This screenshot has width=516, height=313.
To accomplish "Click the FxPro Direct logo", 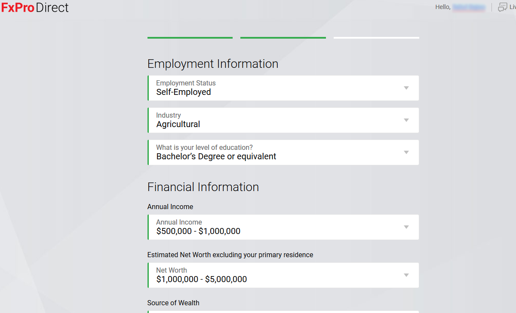I will pyautogui.click(x=35, y=7).
